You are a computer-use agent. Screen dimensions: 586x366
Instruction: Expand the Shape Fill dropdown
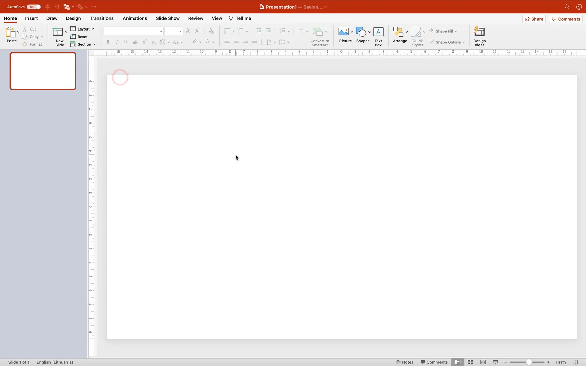tap(455, 31)
